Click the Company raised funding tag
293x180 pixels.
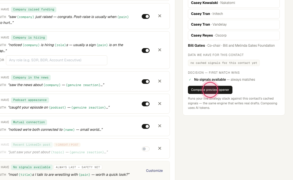(x=34, y=9)
